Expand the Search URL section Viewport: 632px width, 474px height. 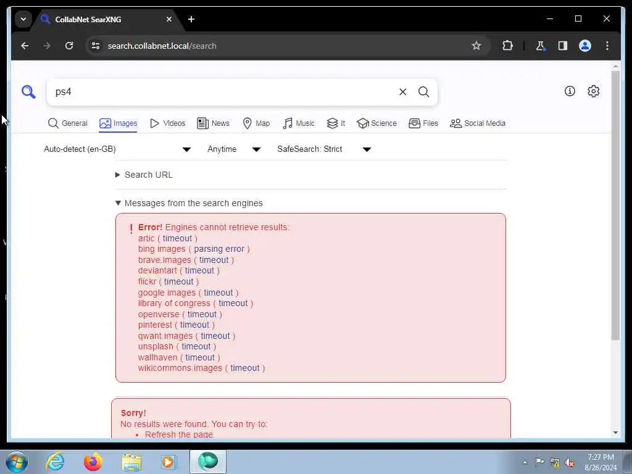point(144,175)
